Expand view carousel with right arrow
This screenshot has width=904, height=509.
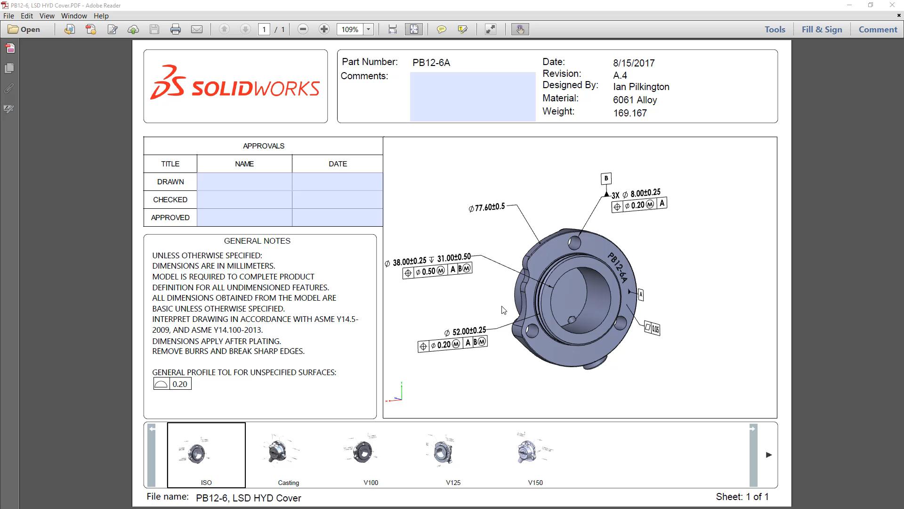(768, 455)
